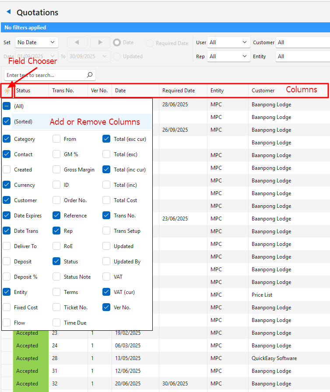Open the Field Chooser gear icon
The width and height of the screenshot is (330, 392).
(x=7, y=91)
